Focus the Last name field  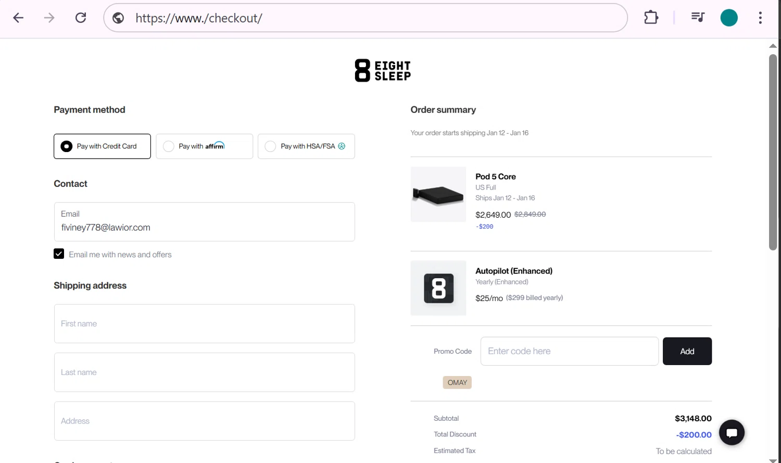pos(204,372)
